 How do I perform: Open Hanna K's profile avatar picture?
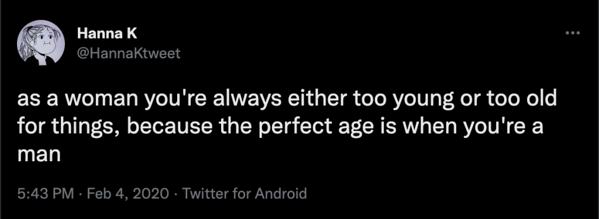click(40, 43)
